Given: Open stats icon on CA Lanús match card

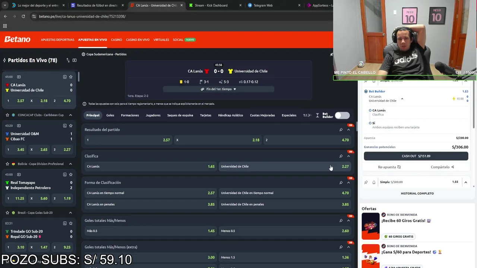Looking at the screenshot, I should [x=64, y=77].
